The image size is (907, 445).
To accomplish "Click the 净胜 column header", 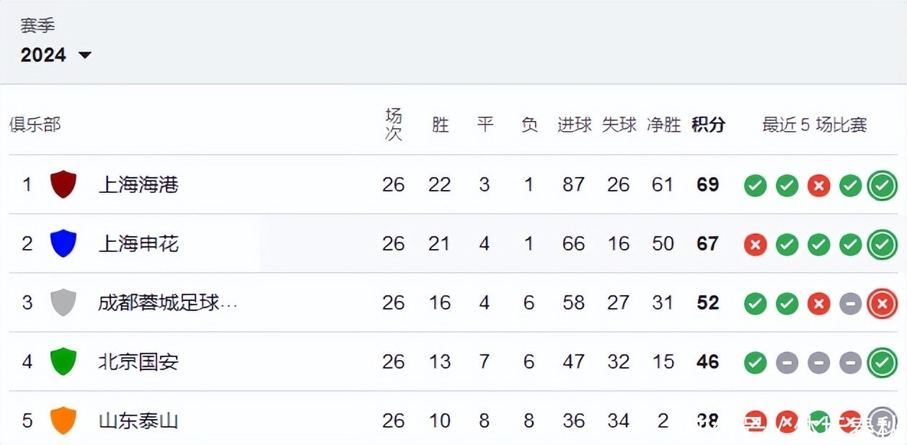I will (663, 125).
